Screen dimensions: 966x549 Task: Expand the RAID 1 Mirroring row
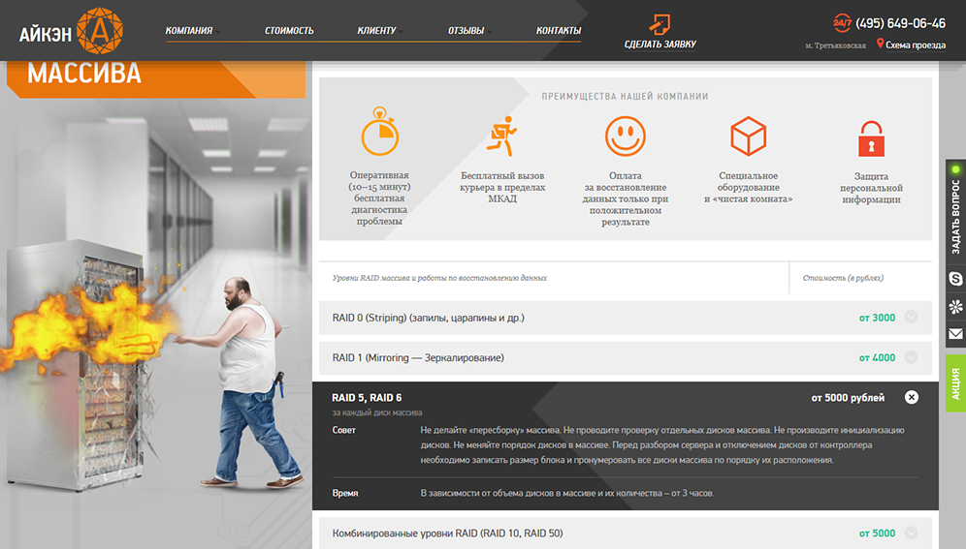pyautogui.click(x=911, y=358)
